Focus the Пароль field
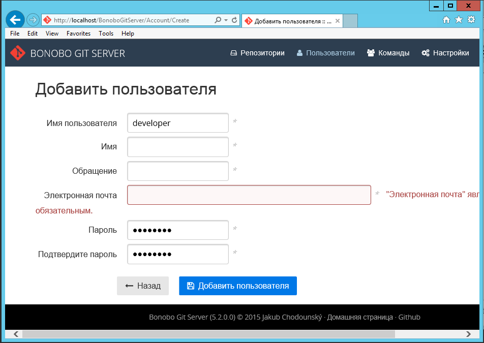Screen dimensions: 484x343 pos(178,230)
